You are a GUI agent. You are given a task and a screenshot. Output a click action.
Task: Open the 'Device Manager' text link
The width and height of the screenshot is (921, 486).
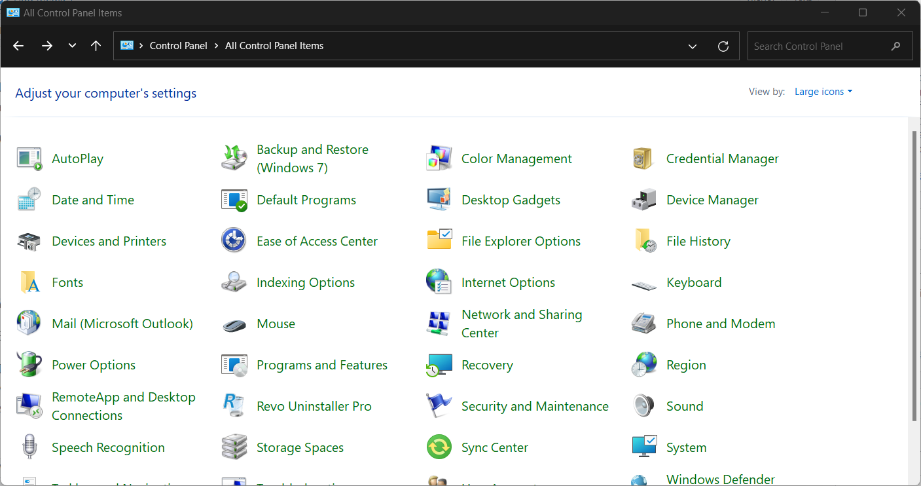(x=713, y=200)
